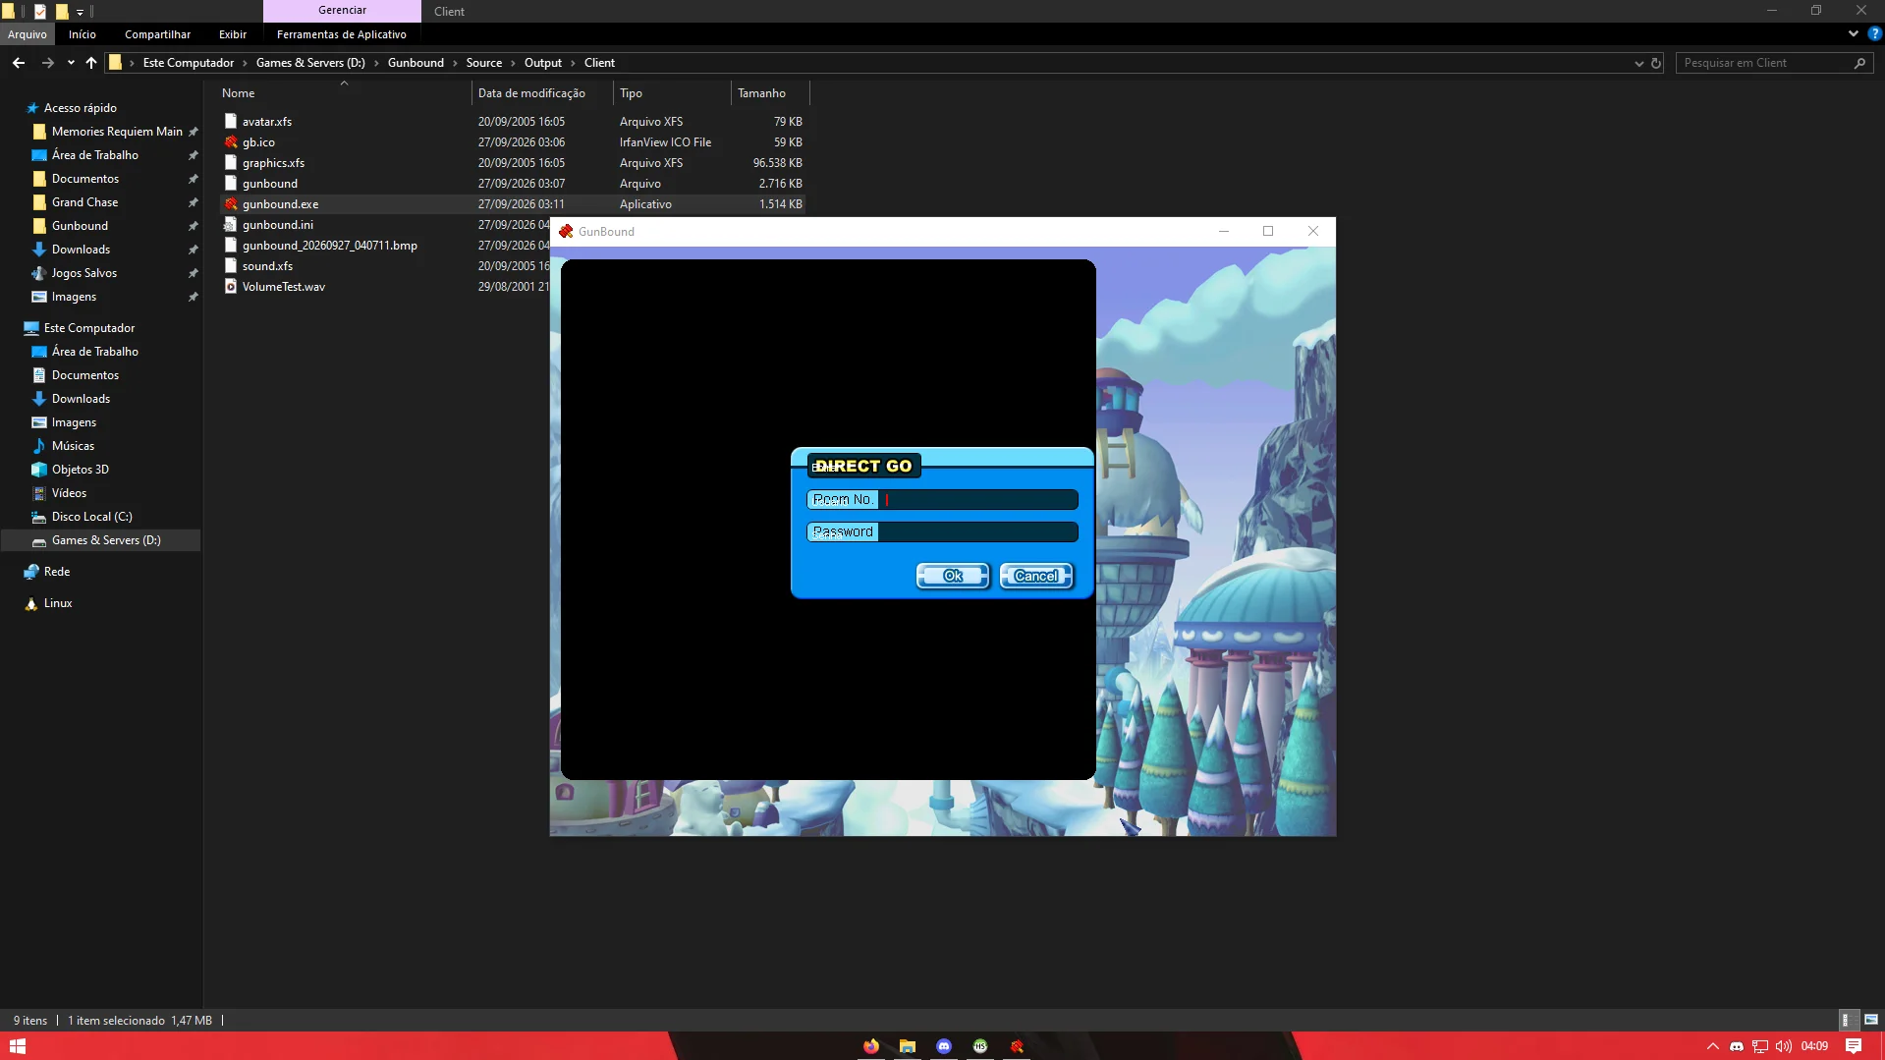Switch to the Compartilhar ribbon tab

click(157, 34)
